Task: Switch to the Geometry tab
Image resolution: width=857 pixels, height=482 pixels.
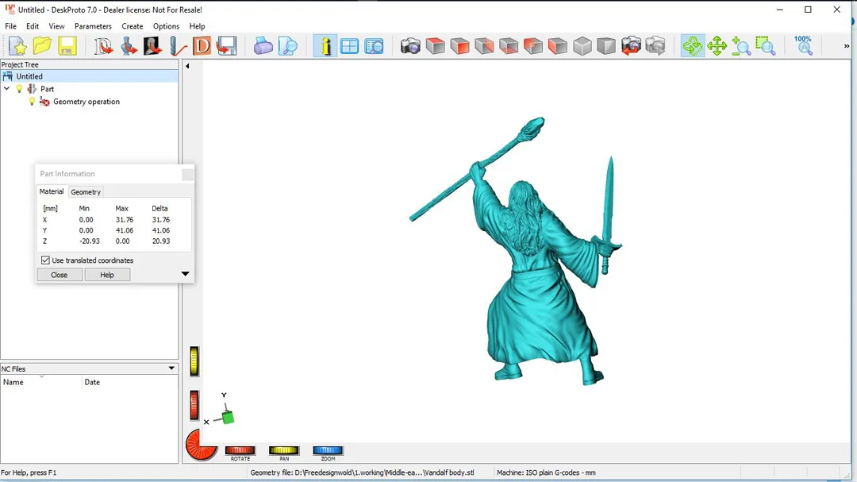Action: point(86,192)
